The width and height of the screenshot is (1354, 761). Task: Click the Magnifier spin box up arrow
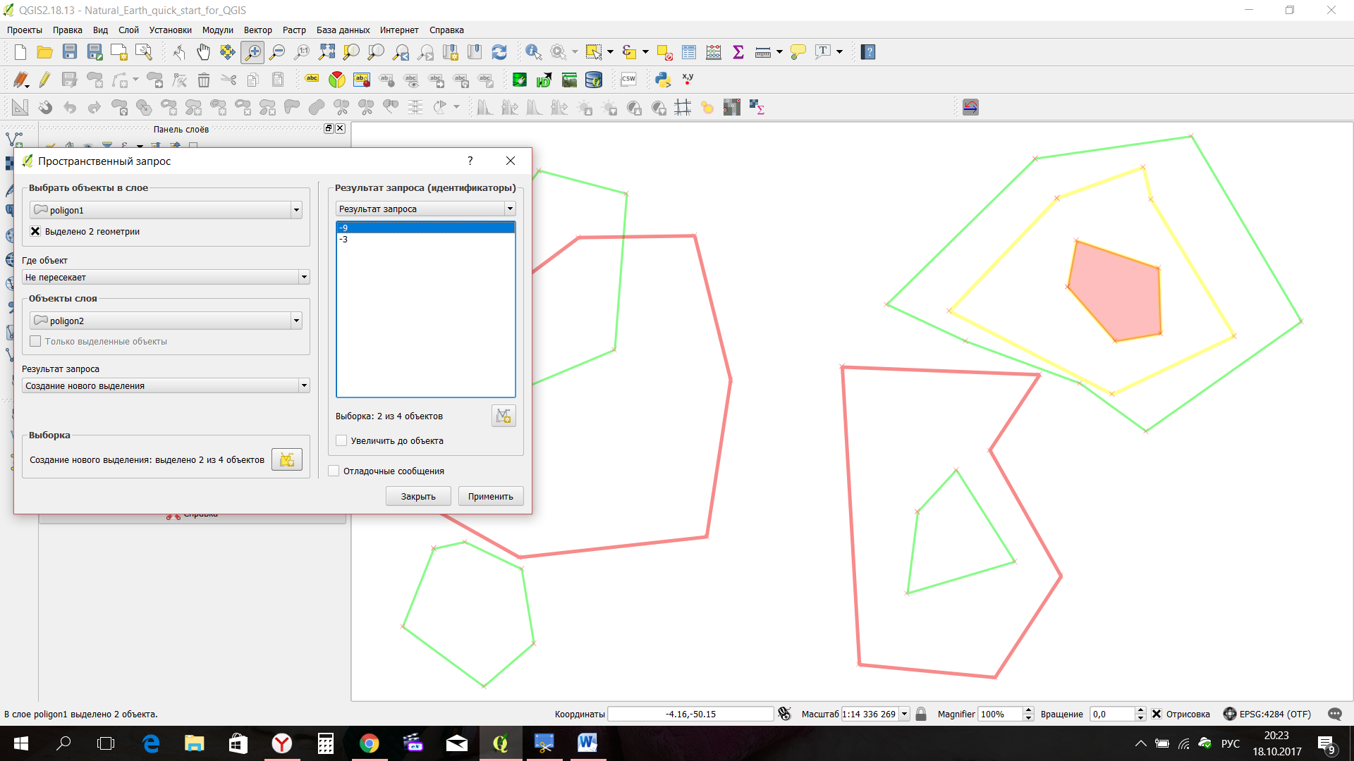click(x=1028, y=710)
